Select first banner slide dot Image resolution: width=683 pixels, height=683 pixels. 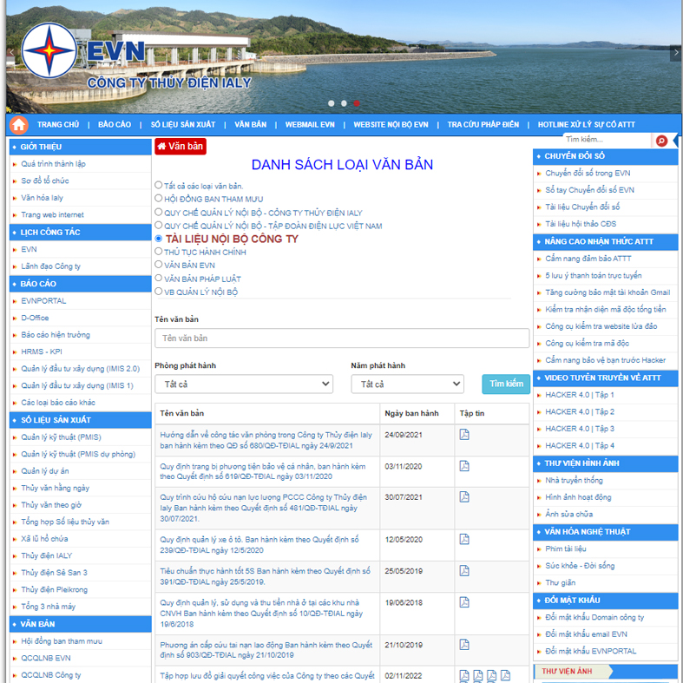pos(331,103)
